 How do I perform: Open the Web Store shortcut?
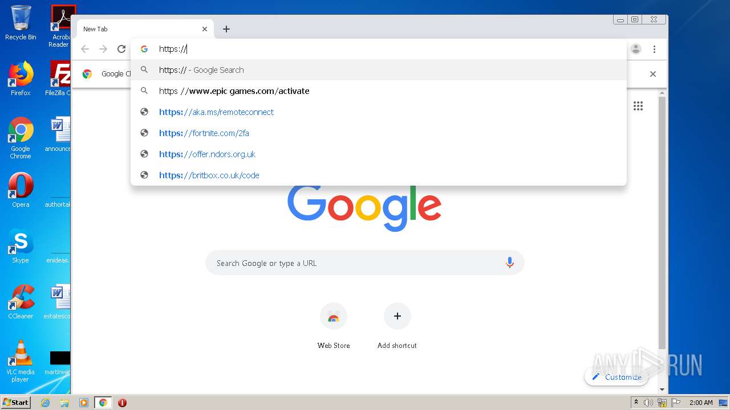pos(334,326)
